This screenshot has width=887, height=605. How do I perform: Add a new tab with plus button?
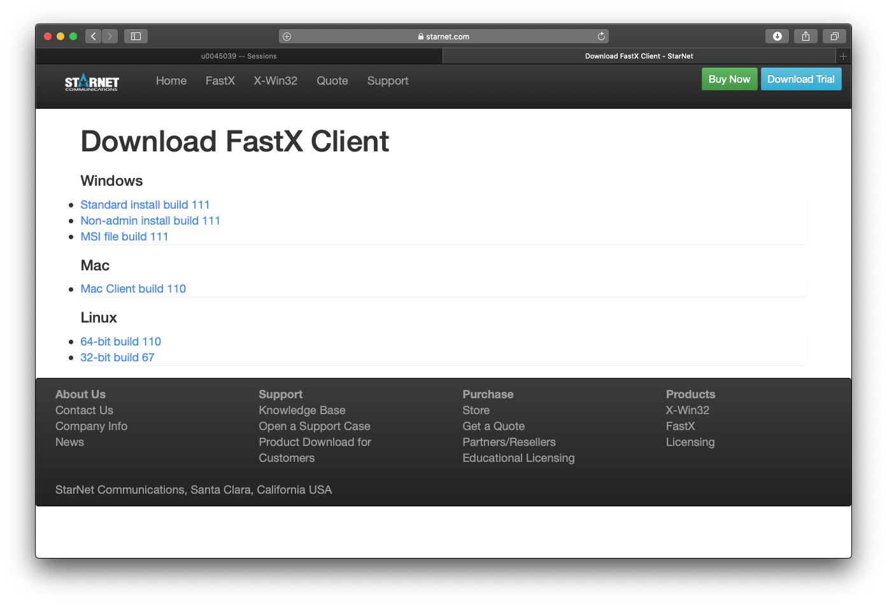pyautogui.click(x=843, y=56)
